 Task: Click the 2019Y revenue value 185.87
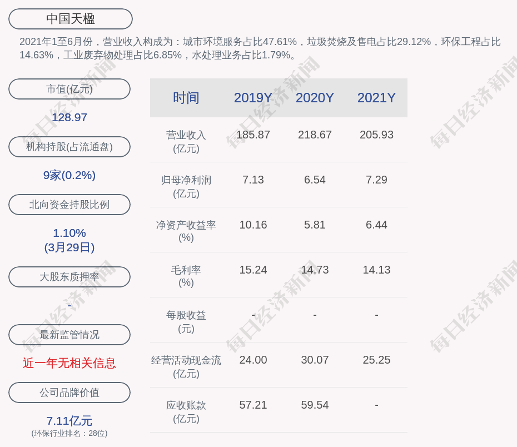tap(253, 135)
